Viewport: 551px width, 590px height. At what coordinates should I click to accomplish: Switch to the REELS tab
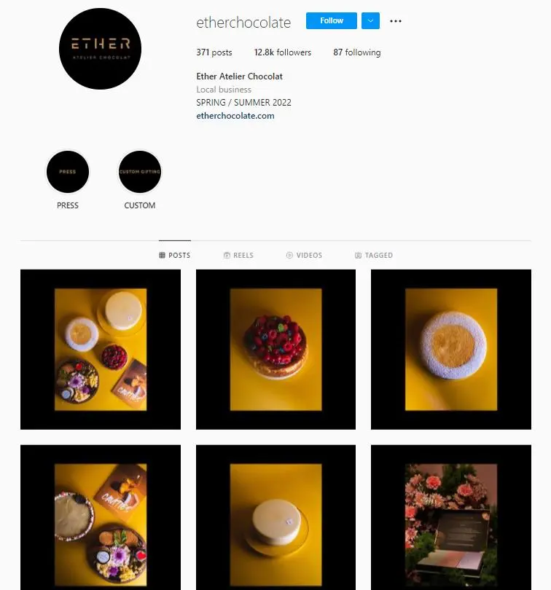pos(238,255)
